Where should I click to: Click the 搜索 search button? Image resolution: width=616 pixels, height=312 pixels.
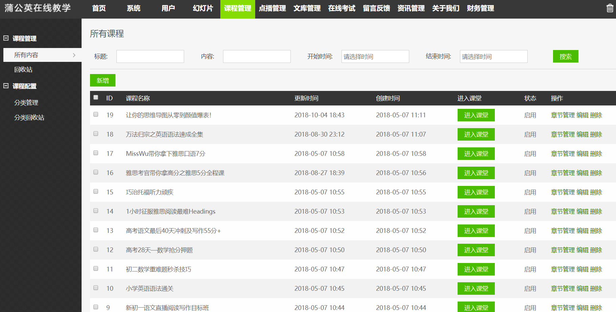566,56
